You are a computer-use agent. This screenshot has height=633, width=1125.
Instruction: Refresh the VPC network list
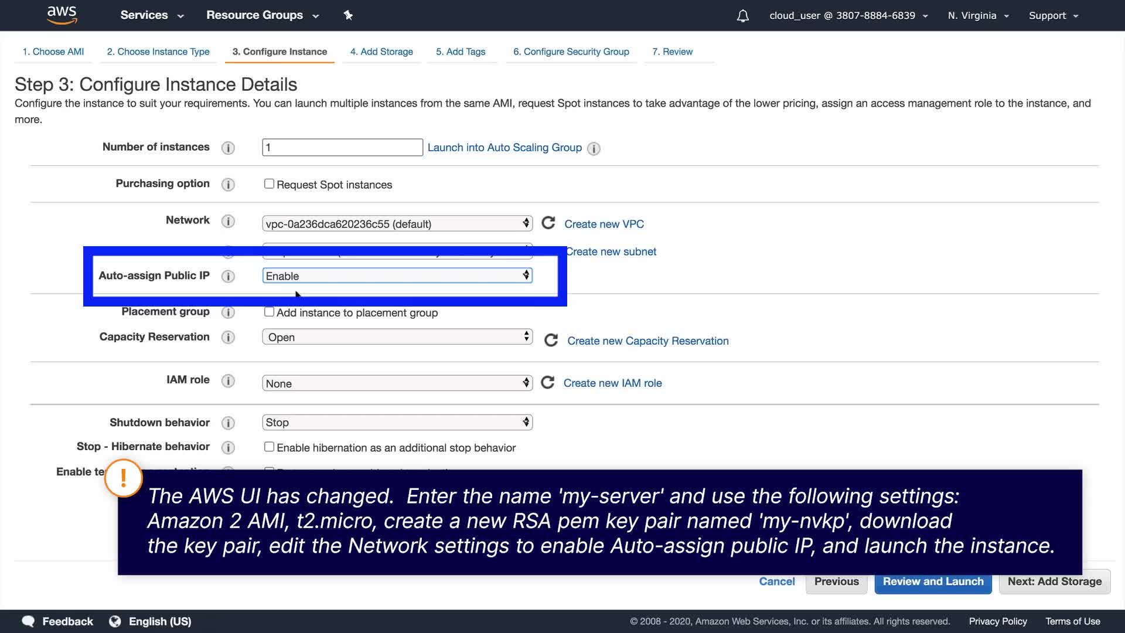548,223
